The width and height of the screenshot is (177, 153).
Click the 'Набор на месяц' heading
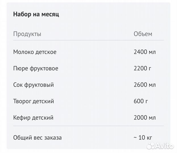click(x=36, y=14)
